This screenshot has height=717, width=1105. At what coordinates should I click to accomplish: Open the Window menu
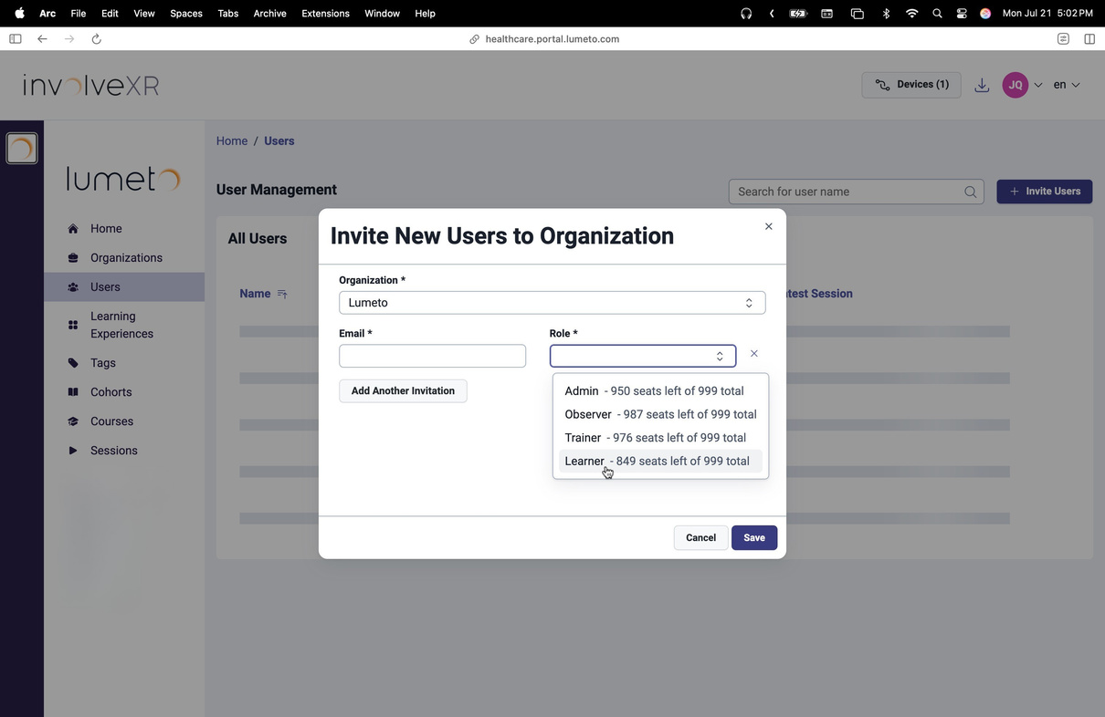[382, 14]
